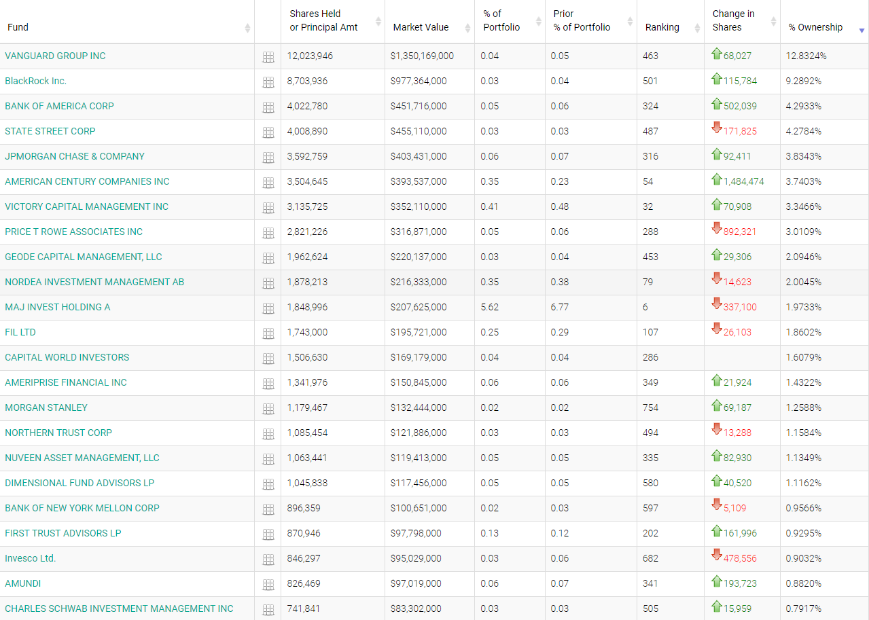Open the grid icon for NUVEEN ASSET MANAGEMENT
The image size is (869, 620).
268,459
